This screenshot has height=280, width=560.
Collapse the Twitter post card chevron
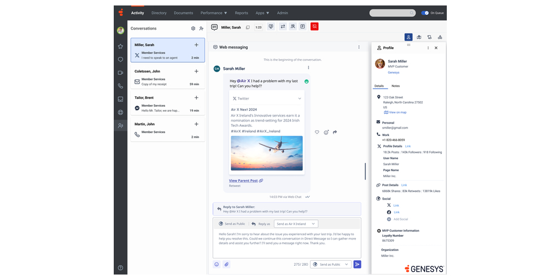[x=300, y=98]
